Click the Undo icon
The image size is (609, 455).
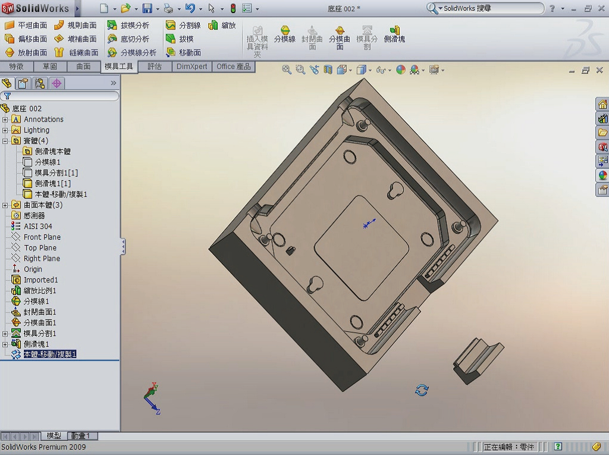tap(190, 8)
